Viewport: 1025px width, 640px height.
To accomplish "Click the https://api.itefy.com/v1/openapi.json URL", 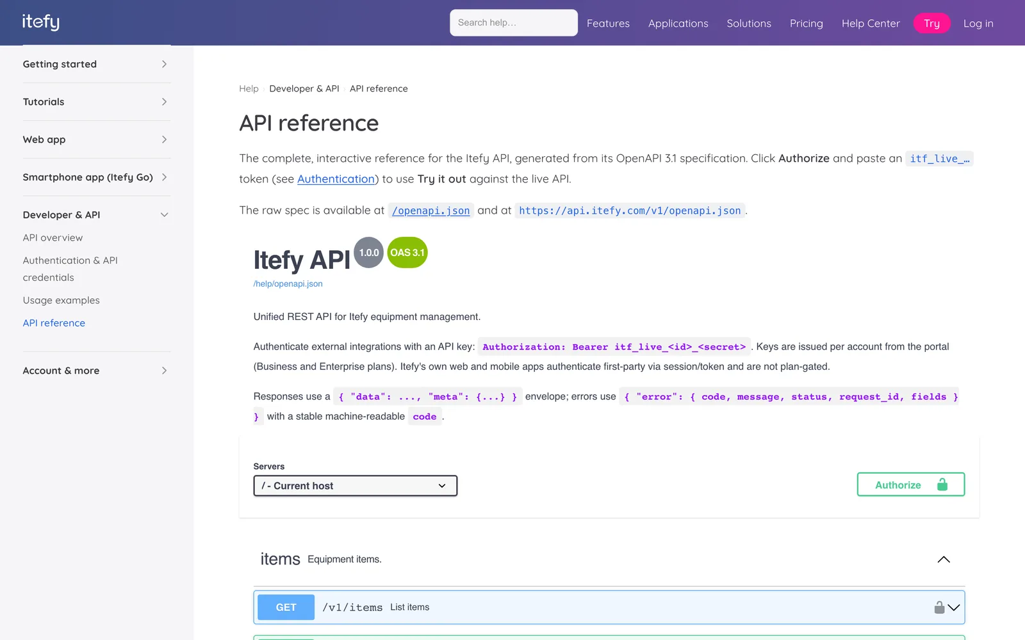I will 630,211.
